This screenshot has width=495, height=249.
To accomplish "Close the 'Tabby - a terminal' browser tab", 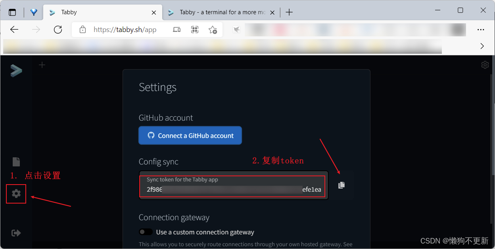I will click(273, 12).
